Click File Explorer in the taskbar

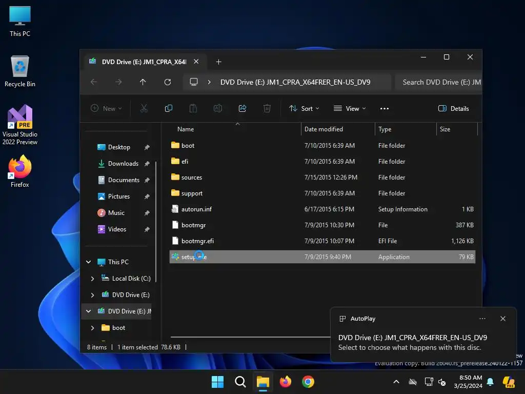[263, 382]
